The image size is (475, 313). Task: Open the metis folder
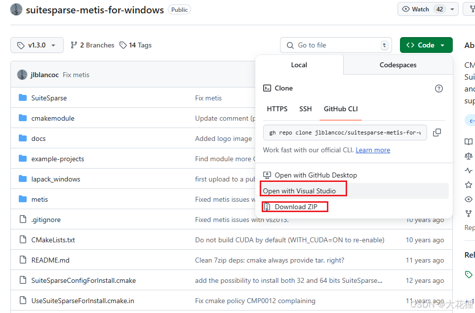click(40, 199)
